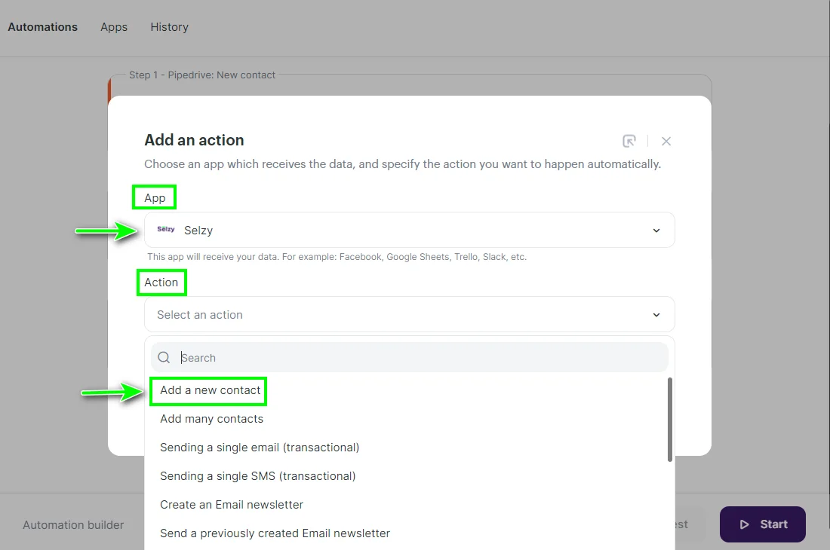Viewport: 830px width, 550px height.
Task: Close the Add an action dialog
Action: pyautogui.click(x=666, y=141)
